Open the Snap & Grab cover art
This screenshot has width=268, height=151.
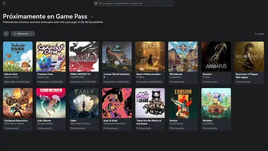(117, 103)
